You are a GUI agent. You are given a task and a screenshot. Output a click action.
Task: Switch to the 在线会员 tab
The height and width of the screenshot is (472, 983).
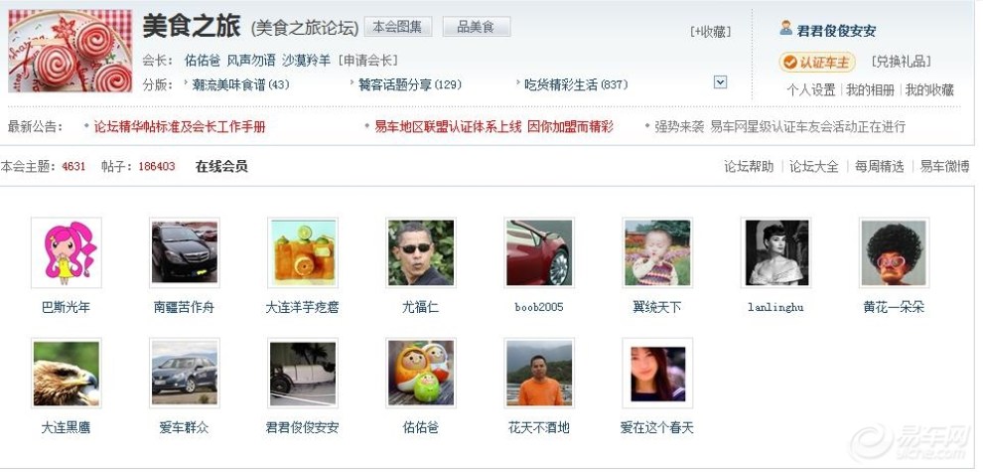(221, 166)
